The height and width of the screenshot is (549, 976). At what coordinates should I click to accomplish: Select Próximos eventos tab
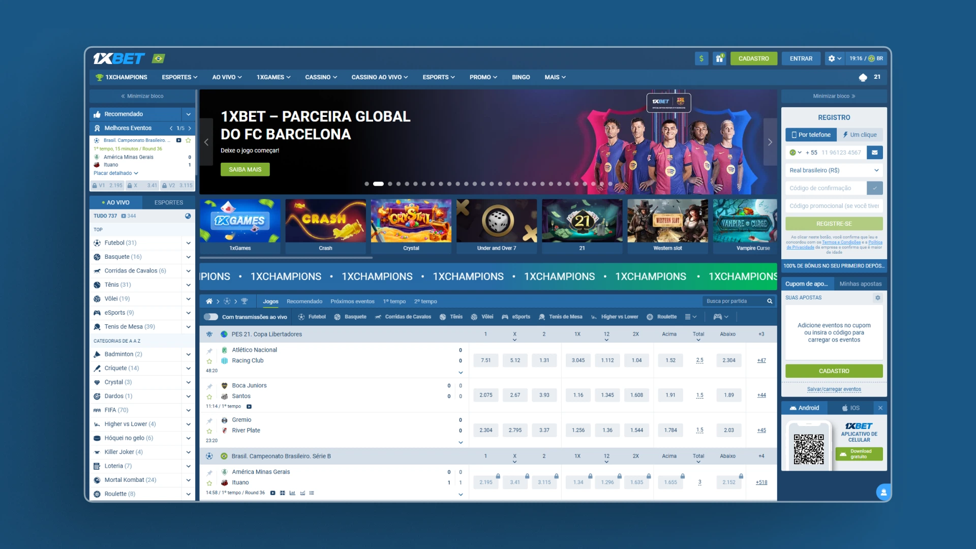click(352, 301)
